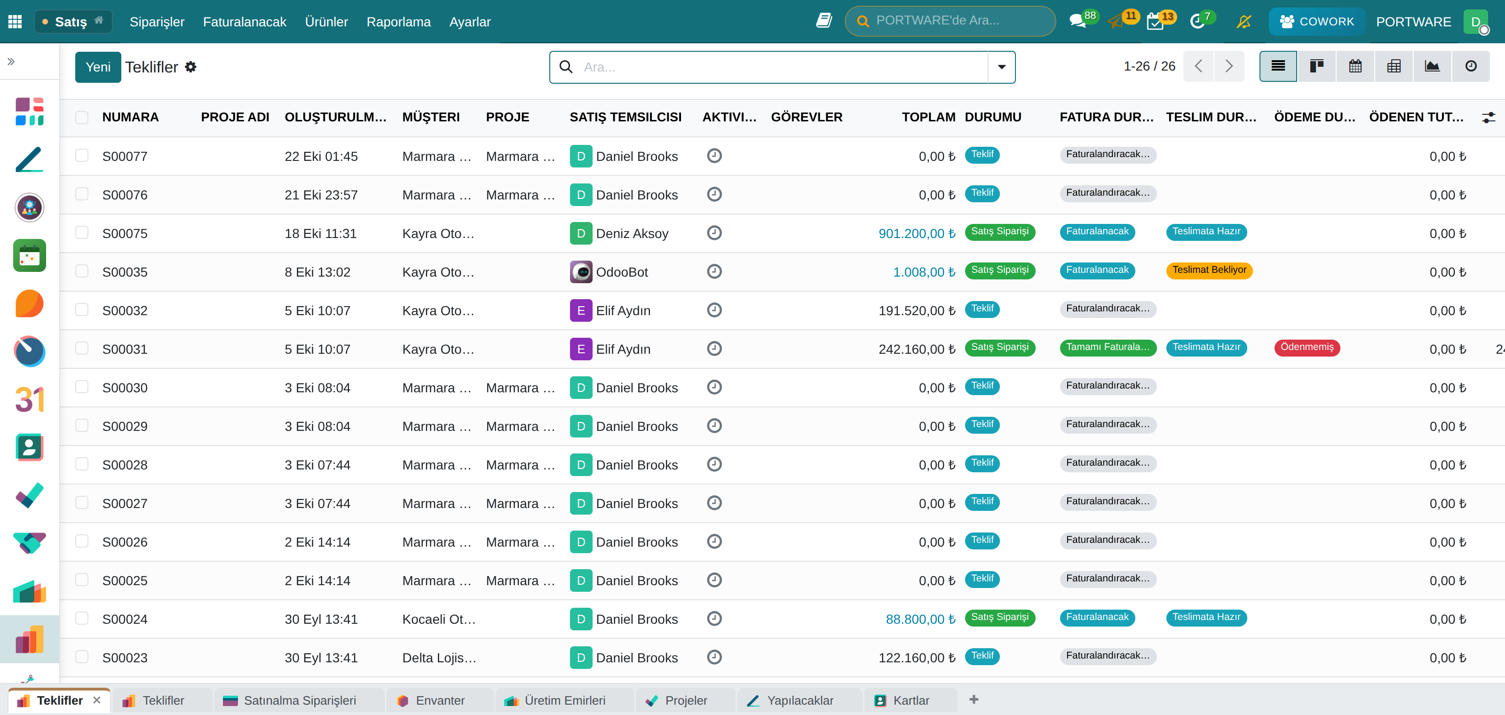Viewport: 1505px width, 715px height.
Task: Open the main apps grid menu
Action: [x=15, y=22]
